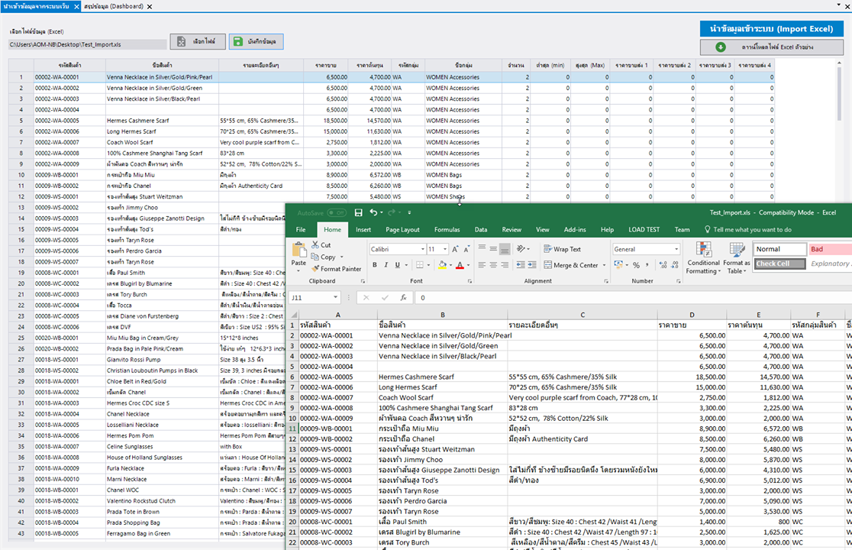Middle-align cell contents in Excel

pos(493,249)
